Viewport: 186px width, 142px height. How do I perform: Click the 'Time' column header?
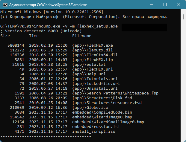point(34,36)
